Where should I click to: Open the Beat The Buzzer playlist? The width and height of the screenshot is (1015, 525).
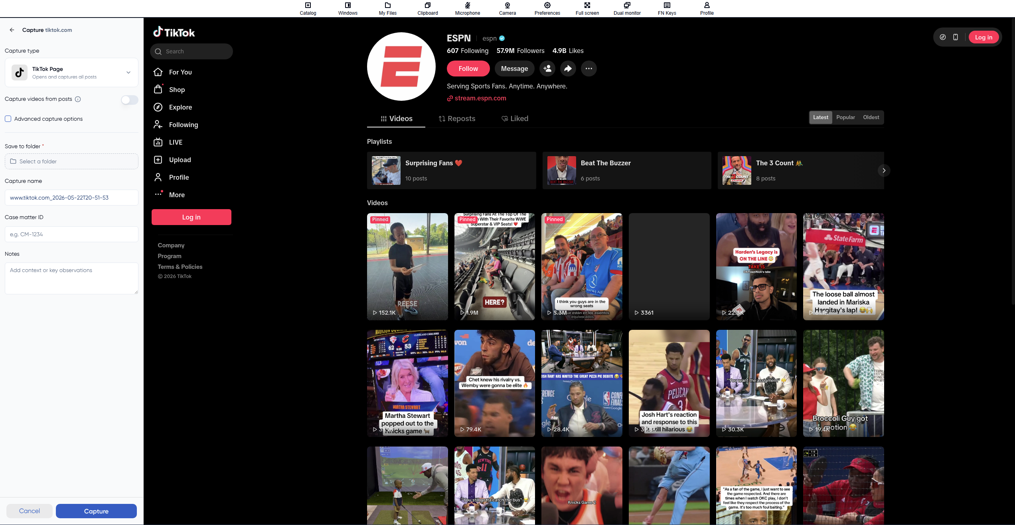click(627, 170)
